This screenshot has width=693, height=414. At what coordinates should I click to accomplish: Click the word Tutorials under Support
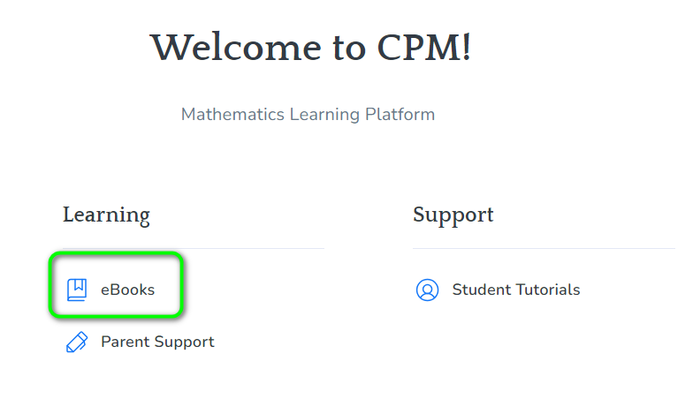point(548,290)
